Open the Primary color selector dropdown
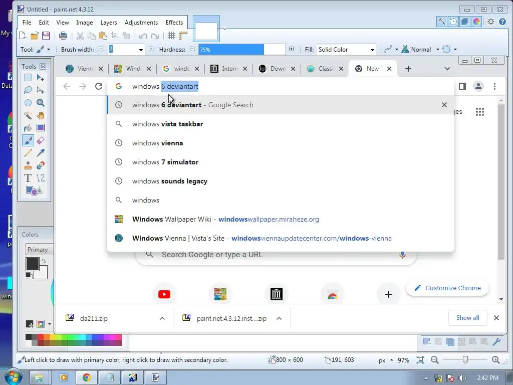 pos(39,250)
